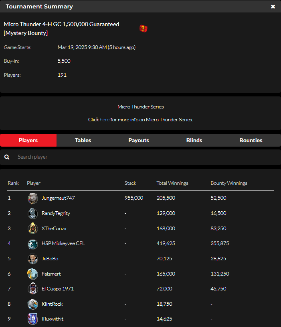Open RandyTegrity's avatar
This screenshot has width=281, height=327.
pos(33,213)
